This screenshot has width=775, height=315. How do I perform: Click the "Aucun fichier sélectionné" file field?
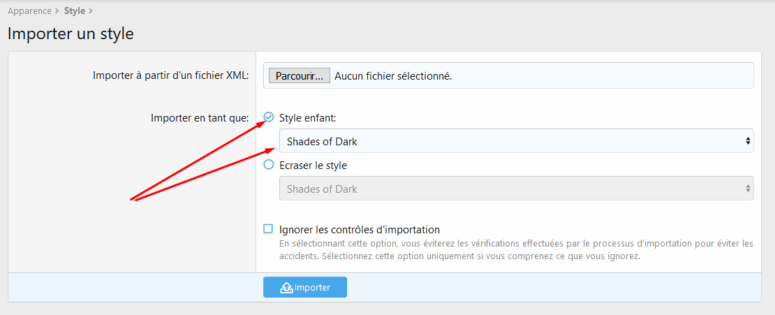tap(393, 76)
